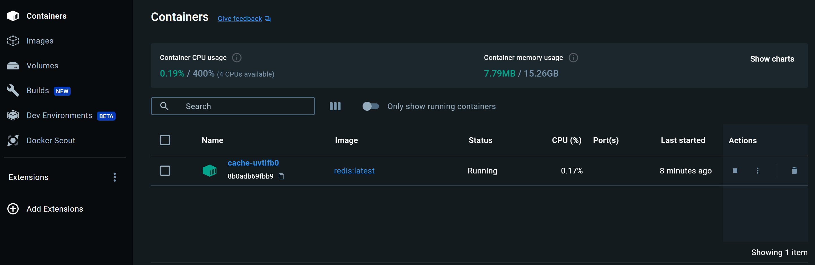Open the Images sidebar section
The height and width of the screenshot is (265, 815).
click(x=40, y=41)
